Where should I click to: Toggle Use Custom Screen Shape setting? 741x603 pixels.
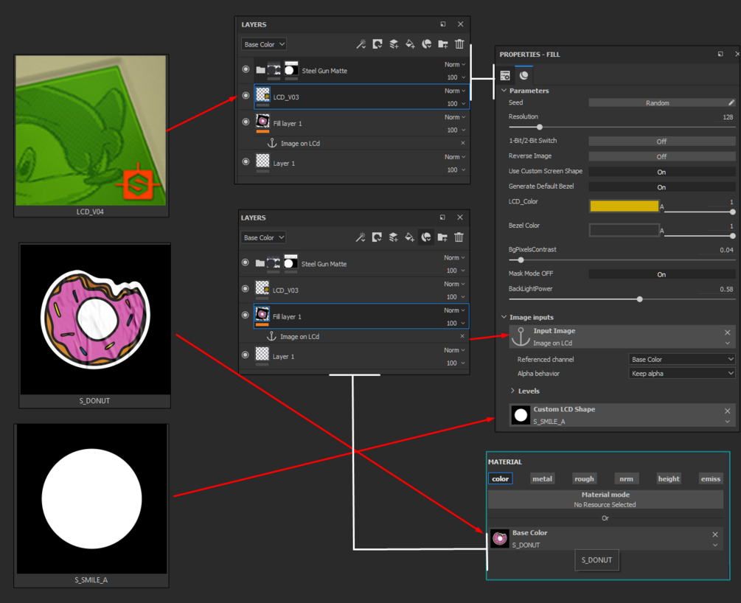point(661,172)
